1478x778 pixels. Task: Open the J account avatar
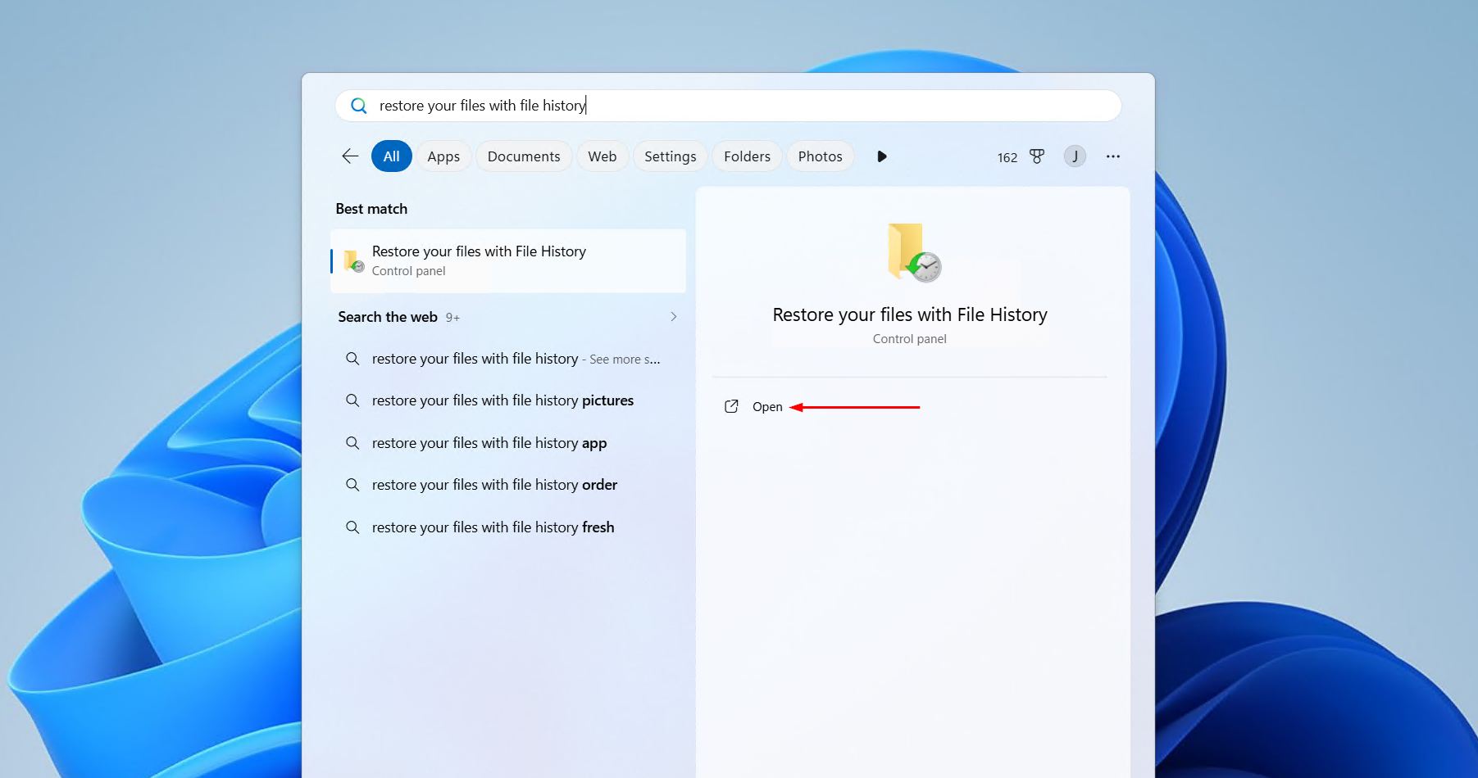click(x=1075, y=156)
